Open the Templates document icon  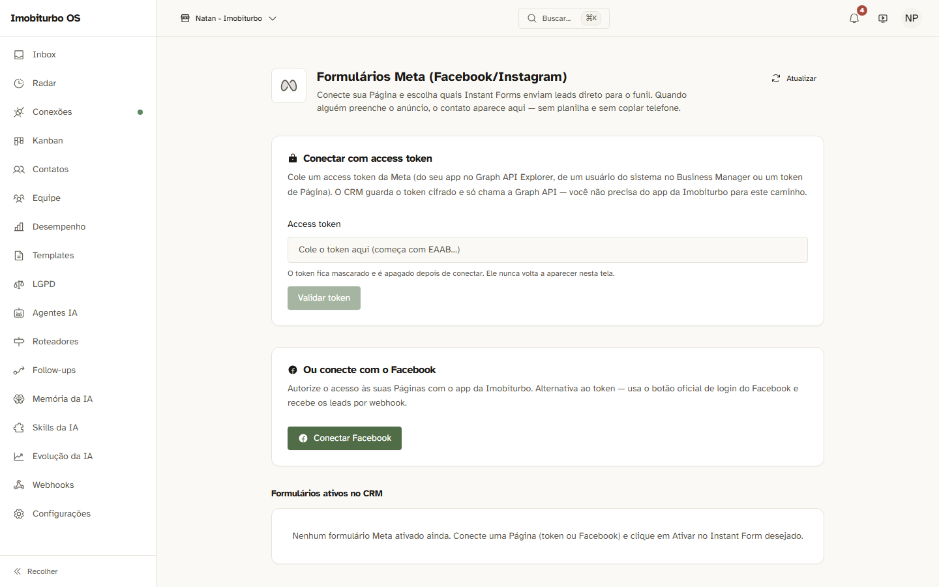19,256
